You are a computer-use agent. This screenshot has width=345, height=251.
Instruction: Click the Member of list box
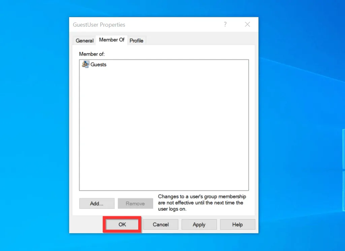click(x=164, y=125)
